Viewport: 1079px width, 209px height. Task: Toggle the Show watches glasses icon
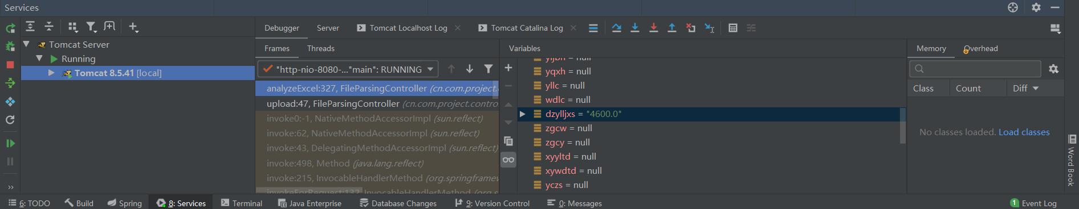tap(508, 160)
